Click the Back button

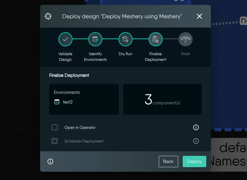168,161
